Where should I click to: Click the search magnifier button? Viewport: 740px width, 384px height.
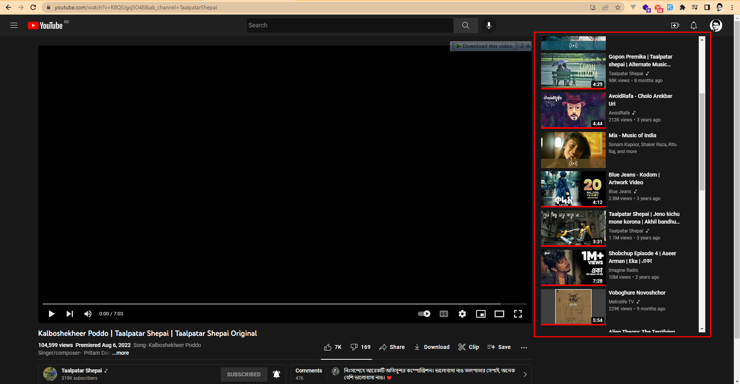click(x=465, y=25)
